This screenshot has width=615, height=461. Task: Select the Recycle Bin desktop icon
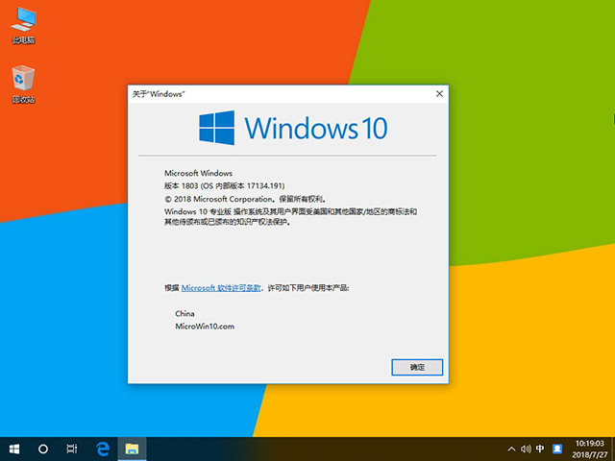point(23,84)
